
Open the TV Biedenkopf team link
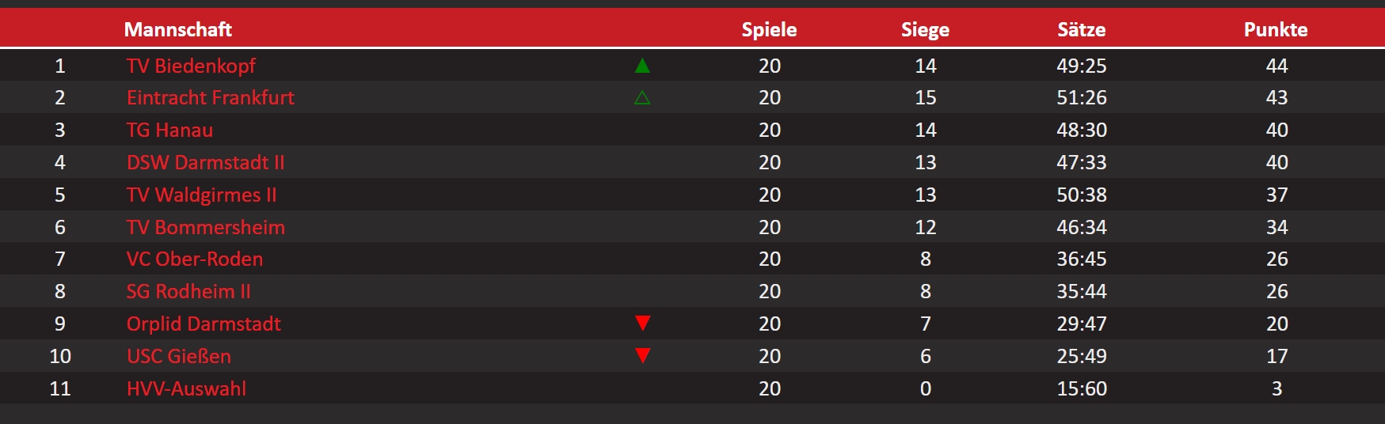(191, 66)
